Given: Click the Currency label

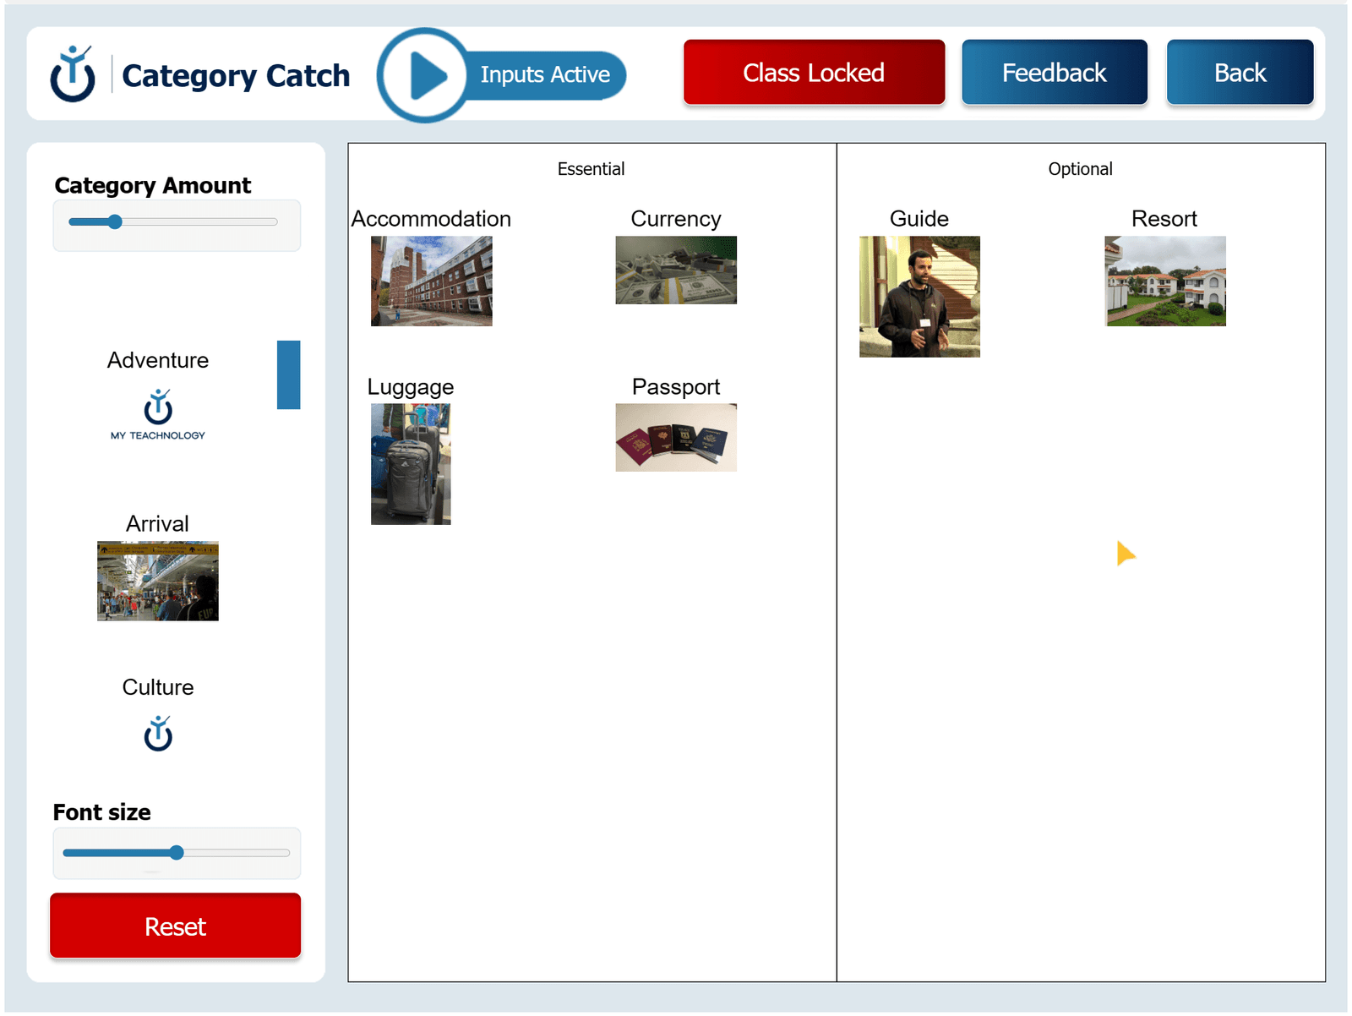Looking at the screenshot, I should (x=676, y=219).
